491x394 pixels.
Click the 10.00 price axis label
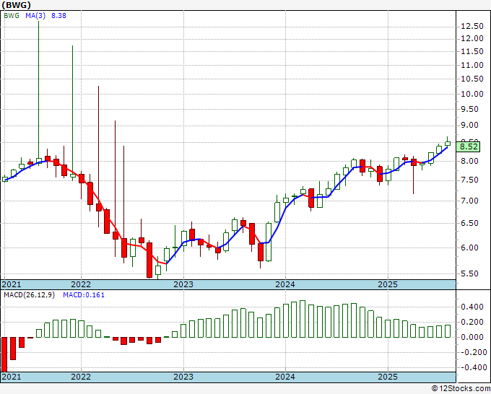[x=472, y=94]
